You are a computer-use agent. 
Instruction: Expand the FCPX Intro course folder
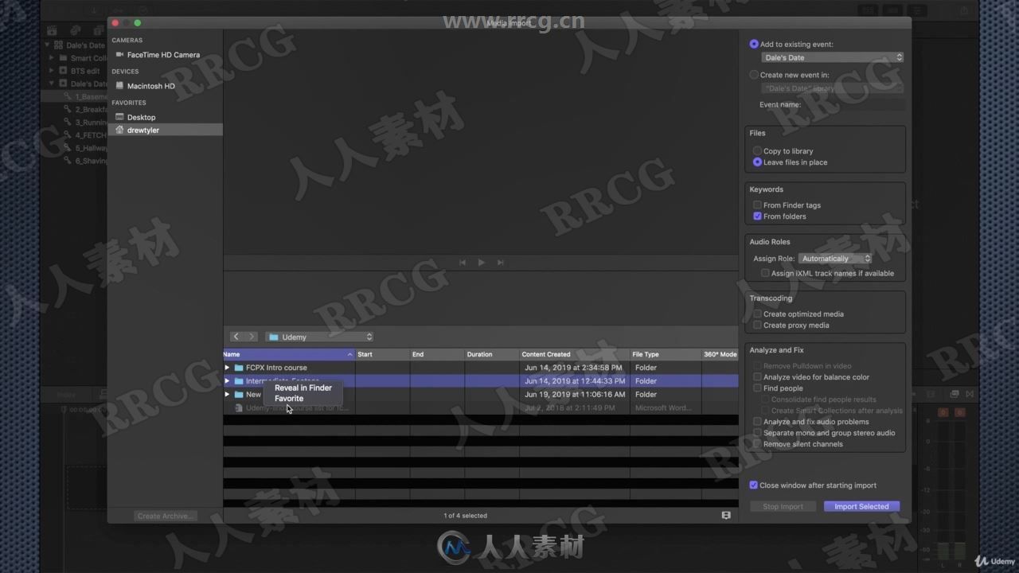click(227, 368)
